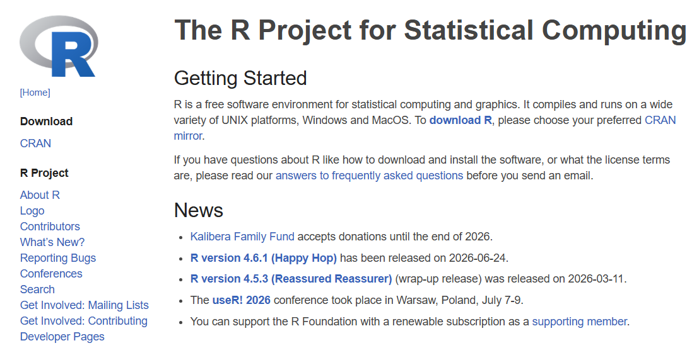Open the Search sidebar link
This screenshot has height=348, width=699.
pyautogui.click(x=37, y=289)
